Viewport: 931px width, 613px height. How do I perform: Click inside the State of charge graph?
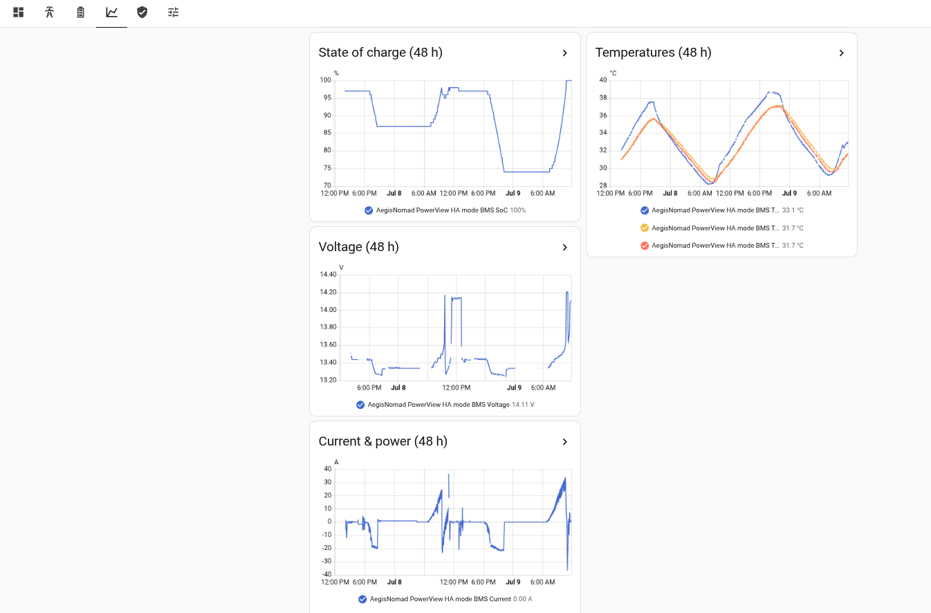click(452, 134)
